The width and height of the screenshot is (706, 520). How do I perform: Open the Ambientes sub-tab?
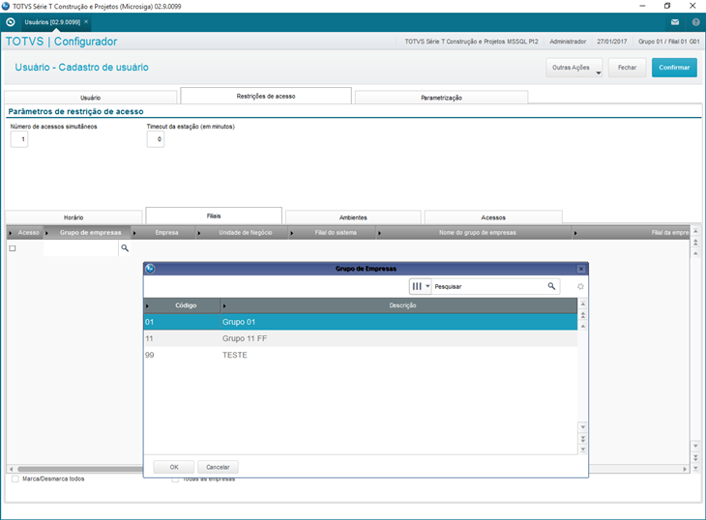pyautogui.click(x=353, y=217)
